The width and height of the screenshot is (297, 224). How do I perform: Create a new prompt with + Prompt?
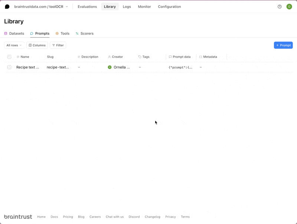(x=283, y=45)
